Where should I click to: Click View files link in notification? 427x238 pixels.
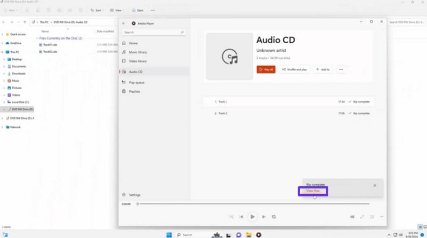coord(313,191)
